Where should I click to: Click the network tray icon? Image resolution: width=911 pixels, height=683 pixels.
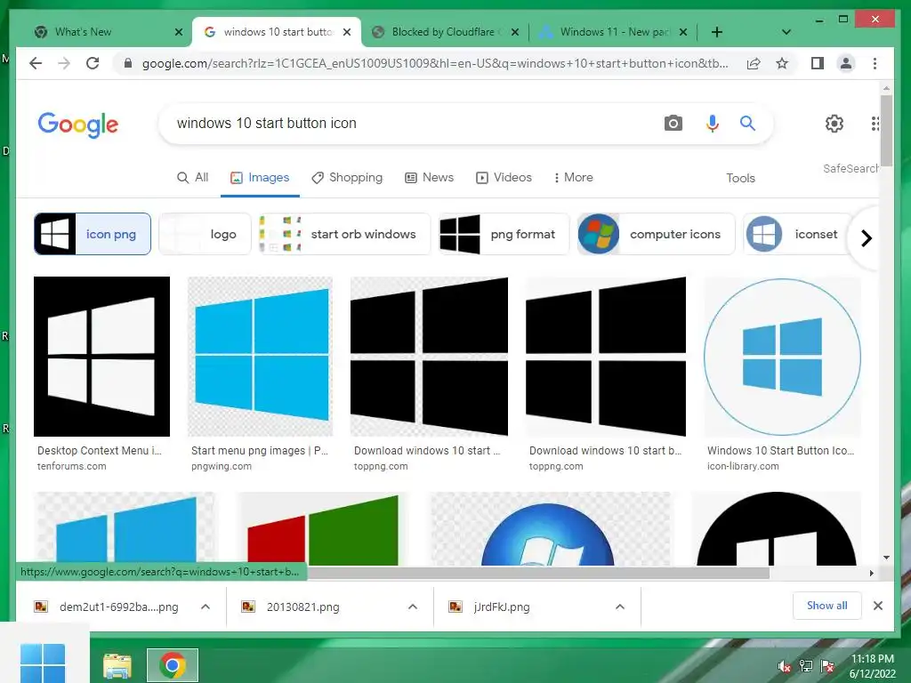click(x=806, y=666)
